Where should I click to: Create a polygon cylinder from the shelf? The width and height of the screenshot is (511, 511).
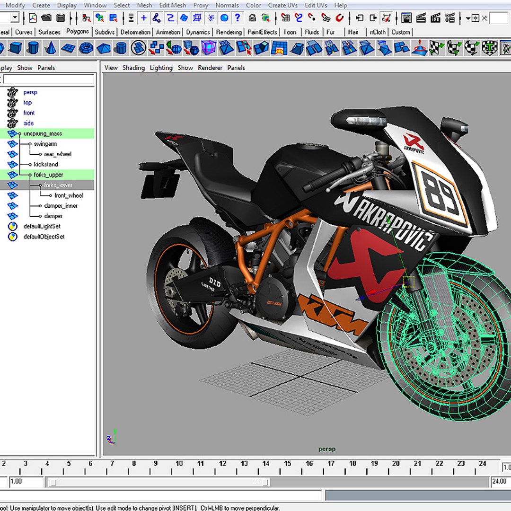(33, 48)
